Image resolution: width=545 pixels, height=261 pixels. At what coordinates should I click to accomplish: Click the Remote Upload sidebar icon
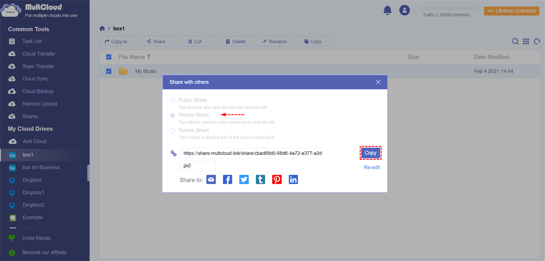click(x=12, y=104)
